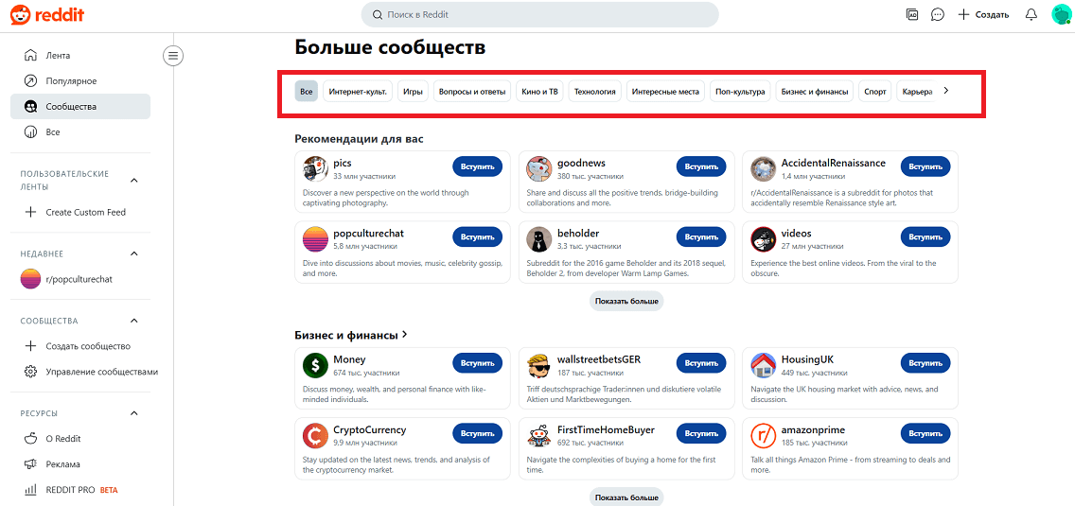This screenshot has height=506, width=1075.
Task: Collapse the Сообщества sidebar section
Action: click(134, 321)
